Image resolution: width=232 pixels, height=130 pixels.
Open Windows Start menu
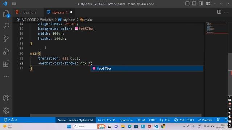tap(69, 126)
